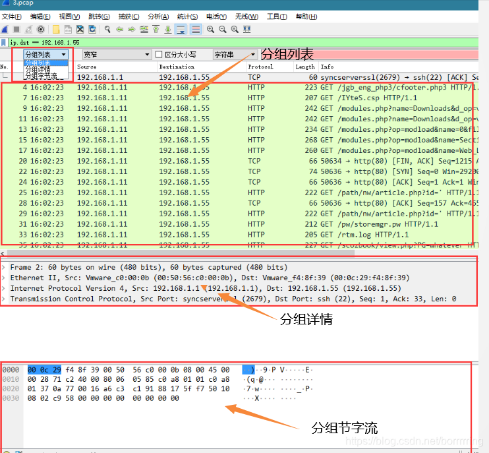Screen dimensions: 489x453
Task: Go to a specified packet icon
Action: pyautogui.click(x=144, y=30)
